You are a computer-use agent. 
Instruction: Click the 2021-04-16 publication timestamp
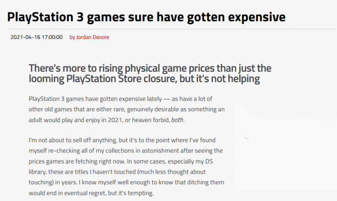[x=36, y=38]
